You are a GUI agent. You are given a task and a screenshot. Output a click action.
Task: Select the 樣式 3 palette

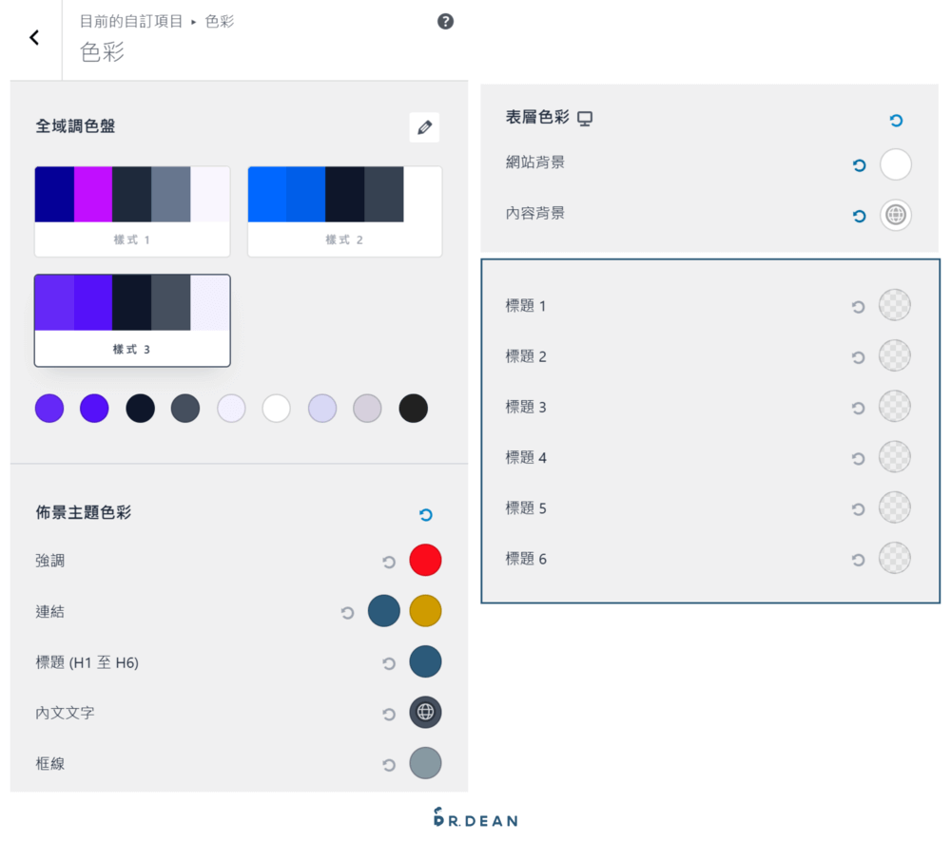(x=132, y=320)
